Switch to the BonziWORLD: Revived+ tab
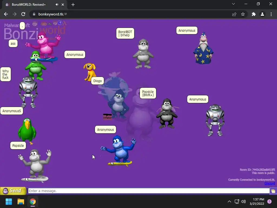The width and height of the screenshot is (277, 208). click(29, 5)
